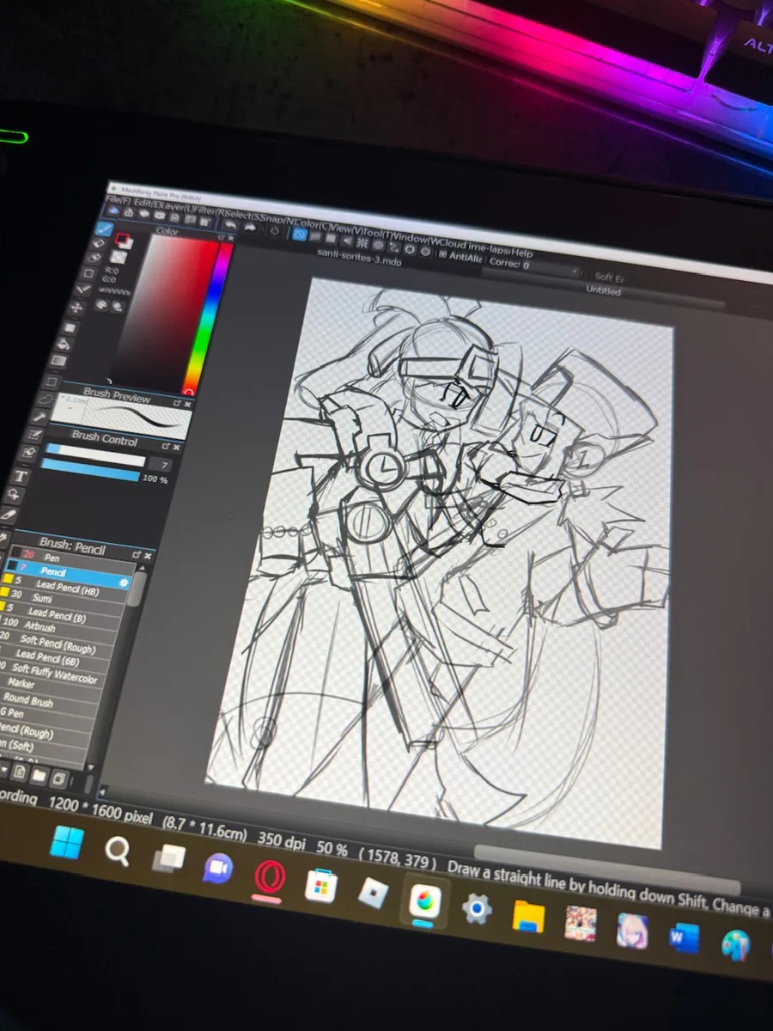Image resolution: width=773 pixels, height=1031 pixels.
Task: Select the Lasso selection tool
Action: pyautogui.click(x=45, y=400)
